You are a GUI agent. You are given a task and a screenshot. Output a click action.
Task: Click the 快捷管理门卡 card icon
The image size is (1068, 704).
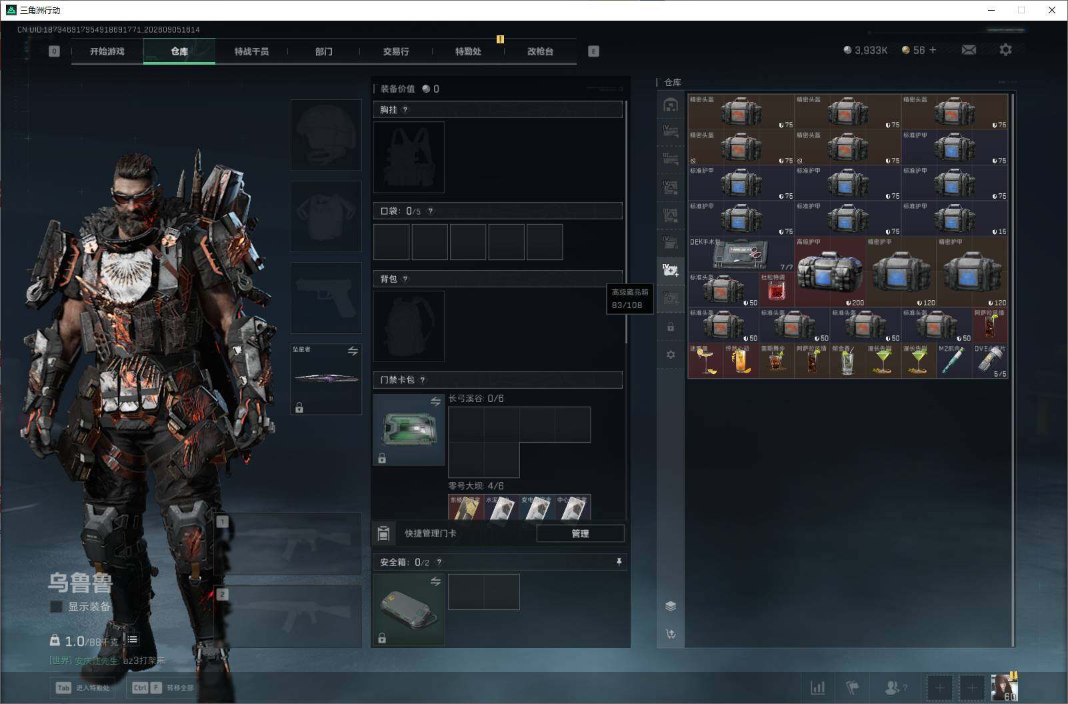tap(383, 533)
